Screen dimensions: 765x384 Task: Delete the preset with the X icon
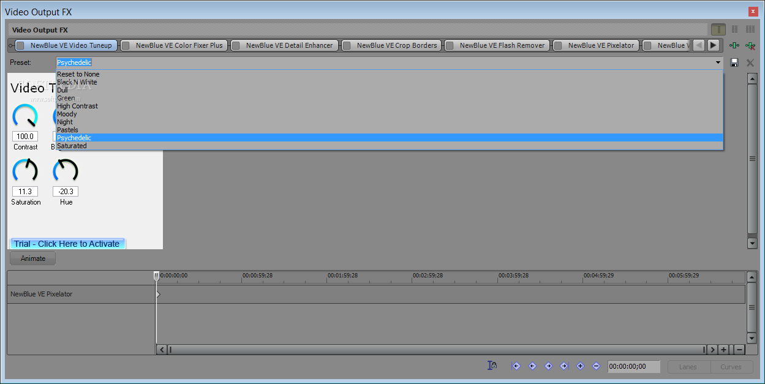coord(750,62)
